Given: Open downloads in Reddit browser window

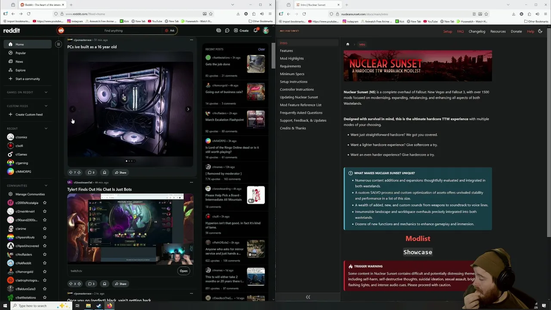Looking at the screenshot, I should 238,14.
